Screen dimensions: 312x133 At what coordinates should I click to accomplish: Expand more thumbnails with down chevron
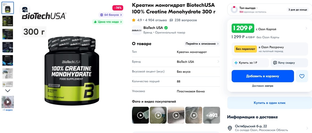7,91
